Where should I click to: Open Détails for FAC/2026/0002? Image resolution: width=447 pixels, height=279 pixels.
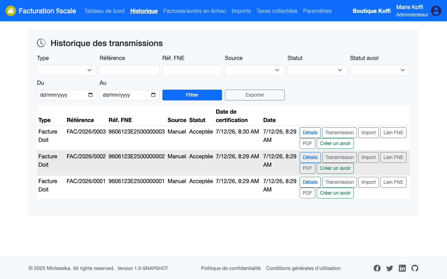pyautogui.click(x=310, y=157)
